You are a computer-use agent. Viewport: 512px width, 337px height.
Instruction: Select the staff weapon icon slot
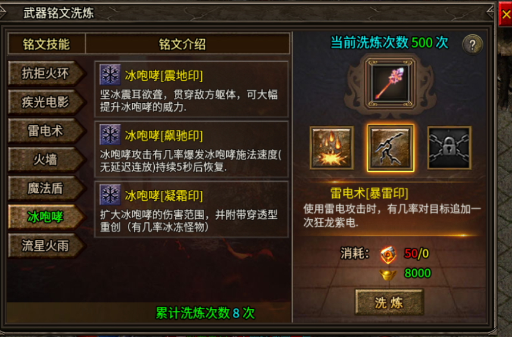point(390,83)
